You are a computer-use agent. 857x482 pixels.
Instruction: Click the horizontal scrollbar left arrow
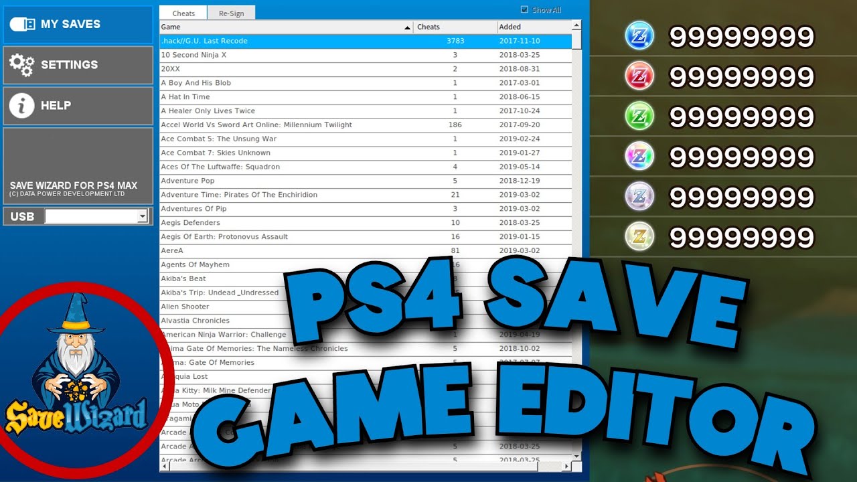pos(164,466)
